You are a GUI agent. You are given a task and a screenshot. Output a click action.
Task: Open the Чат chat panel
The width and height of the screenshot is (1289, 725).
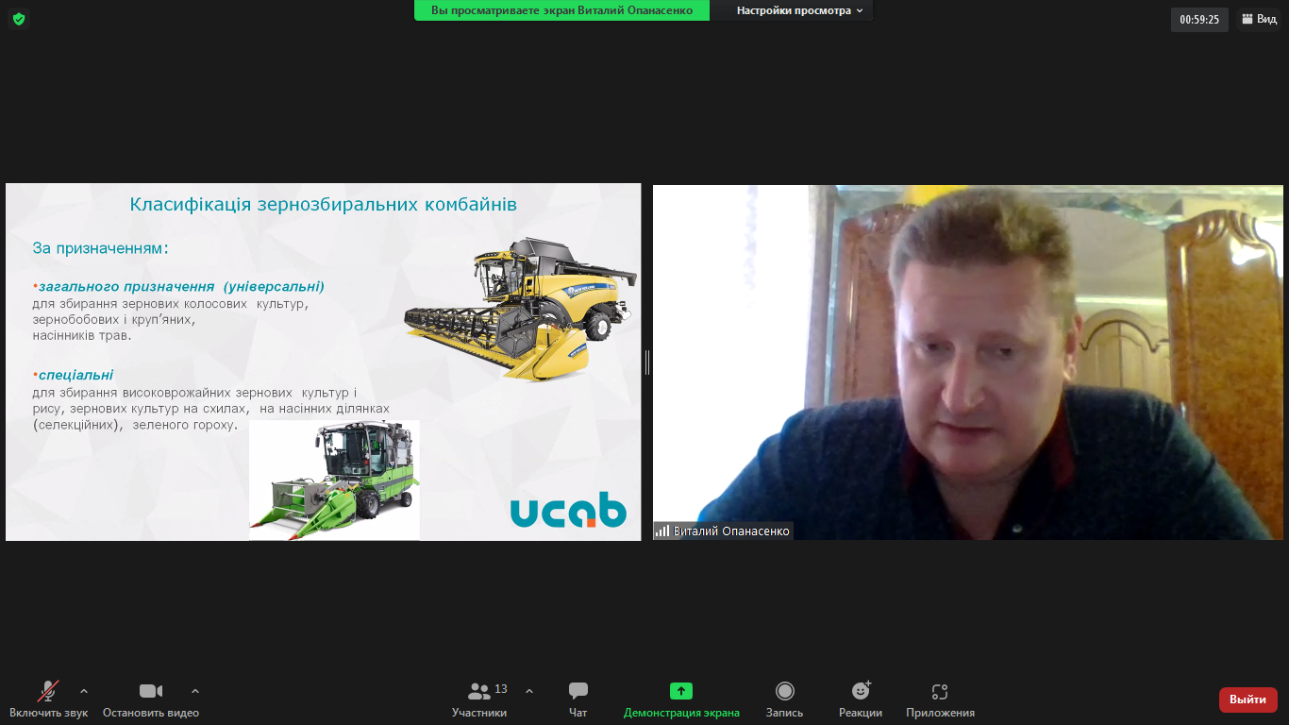point(578,692)
